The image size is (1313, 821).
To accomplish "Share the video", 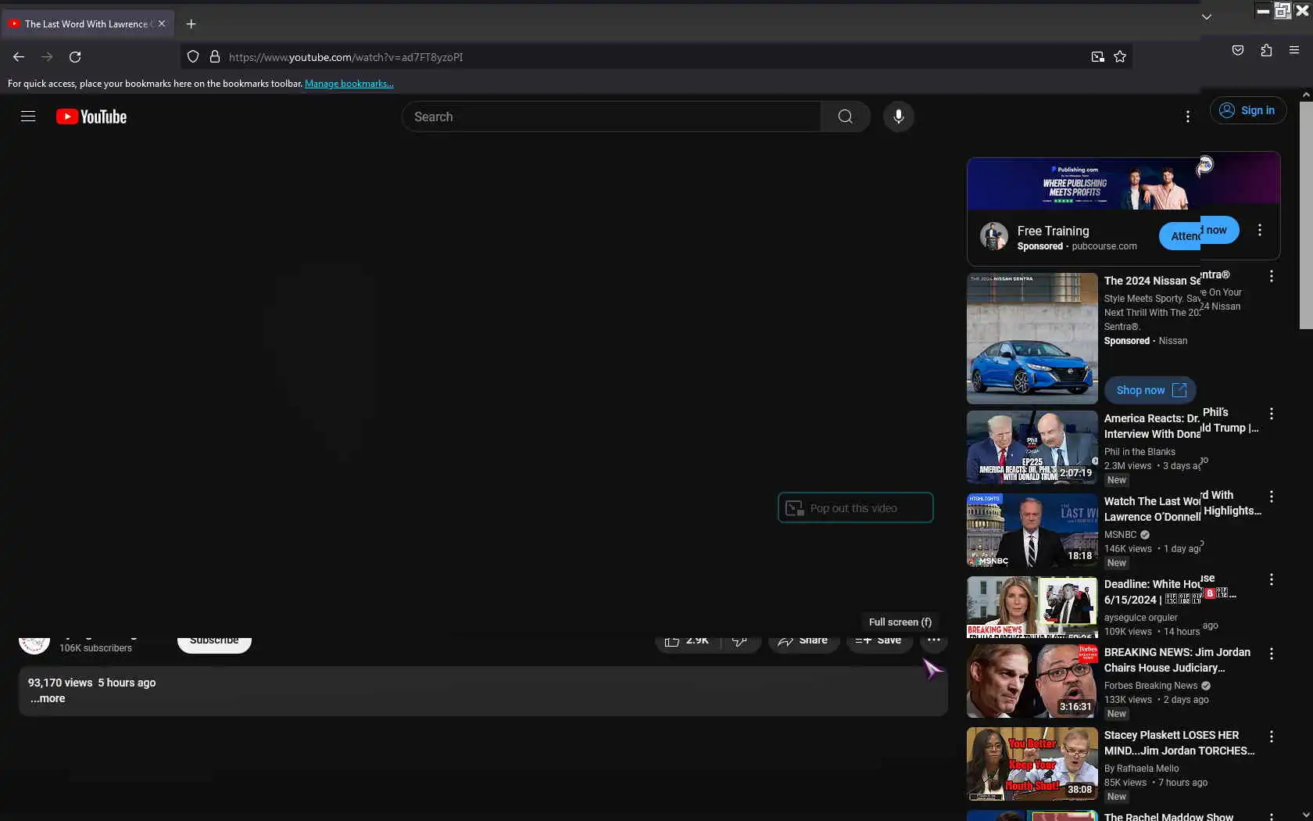I will [803, 640].
